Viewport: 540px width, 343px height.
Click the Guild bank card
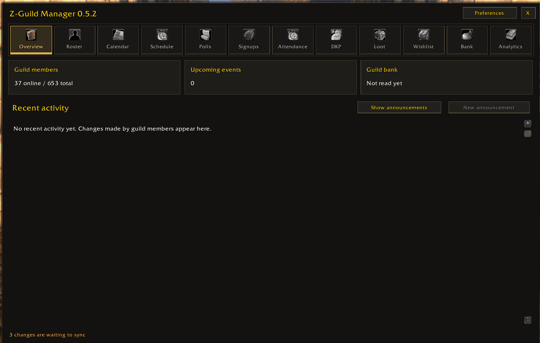(447, 77)
